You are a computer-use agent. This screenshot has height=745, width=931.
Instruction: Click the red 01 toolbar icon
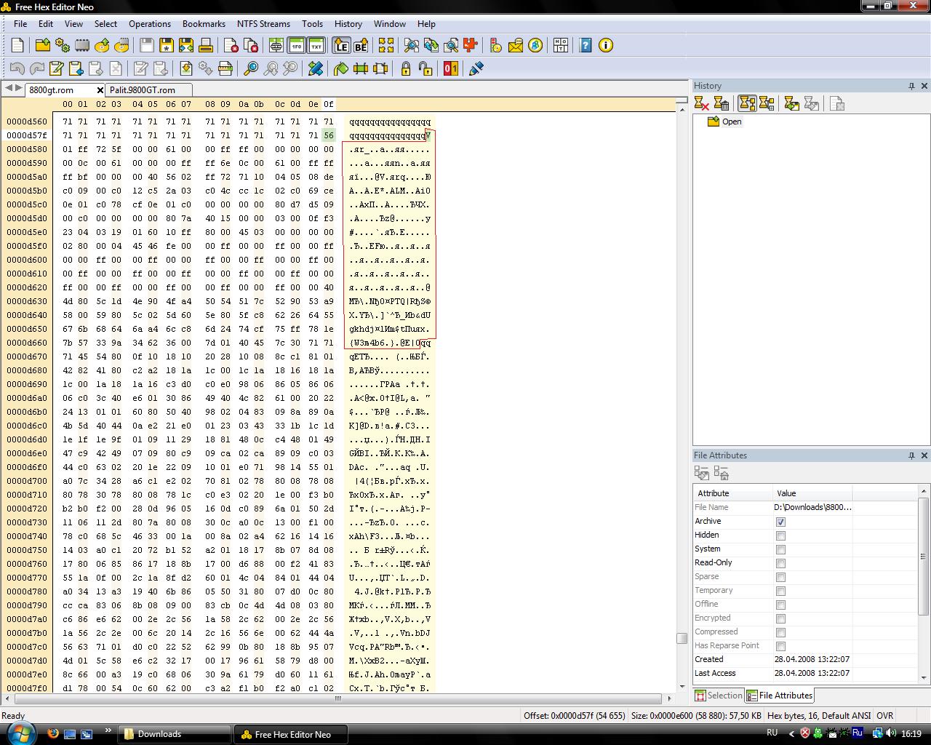pos(451,69)
